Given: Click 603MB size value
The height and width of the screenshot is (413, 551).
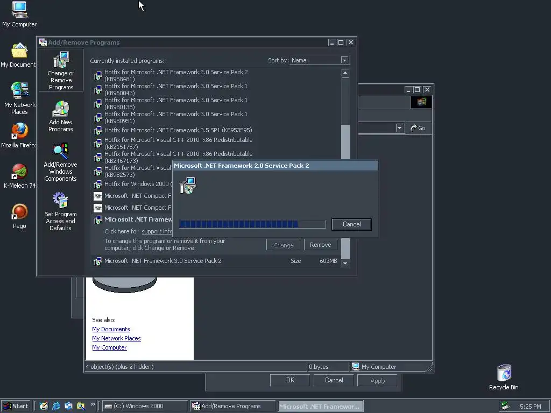Looking at the screenshot, I should tap(328, 261).
